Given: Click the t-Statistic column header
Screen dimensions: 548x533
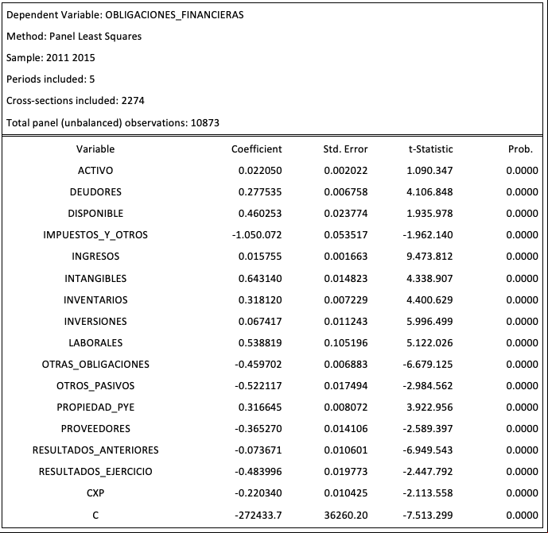Looking at the screenshot, I should tap(431, 149).
